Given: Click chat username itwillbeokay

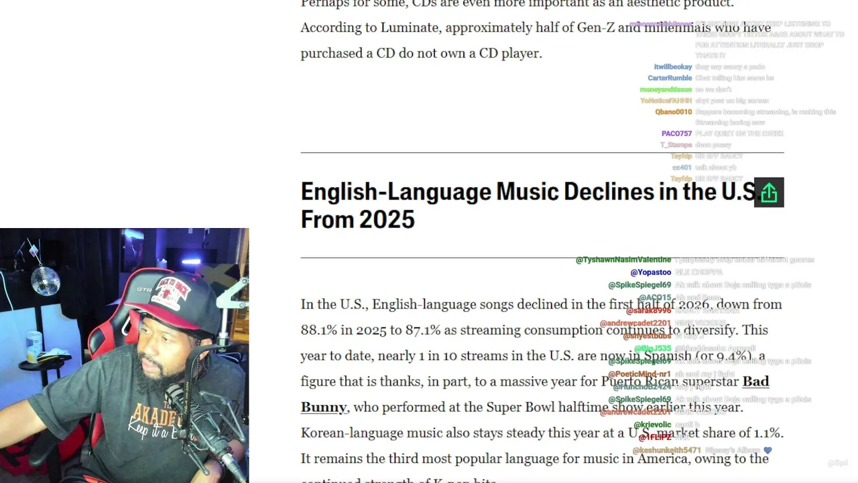Looking at the screenshot, I should [x=673, y=67].
